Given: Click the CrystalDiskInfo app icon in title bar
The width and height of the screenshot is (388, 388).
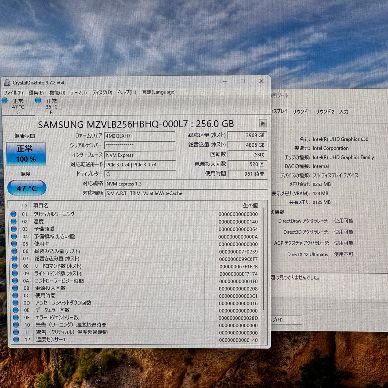Looking at the screenshot, I should 7,82.
